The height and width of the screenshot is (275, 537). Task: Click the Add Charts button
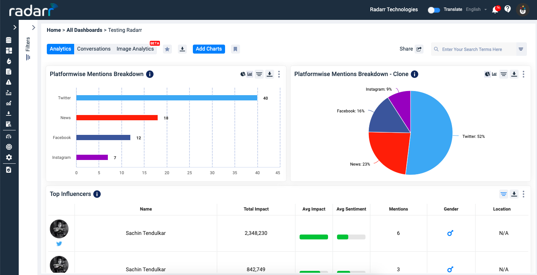209,49
